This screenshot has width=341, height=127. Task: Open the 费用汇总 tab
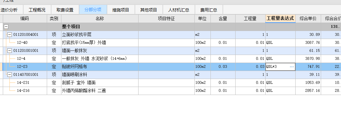pyautogui.click(x=209, y=10)
